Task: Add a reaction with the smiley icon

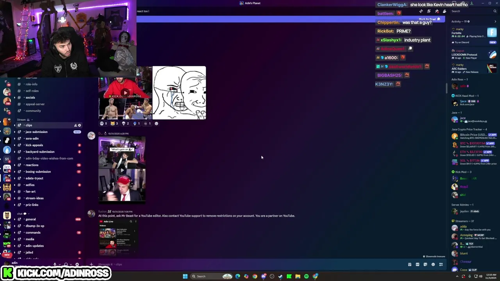Action: [x=156, y=124]
